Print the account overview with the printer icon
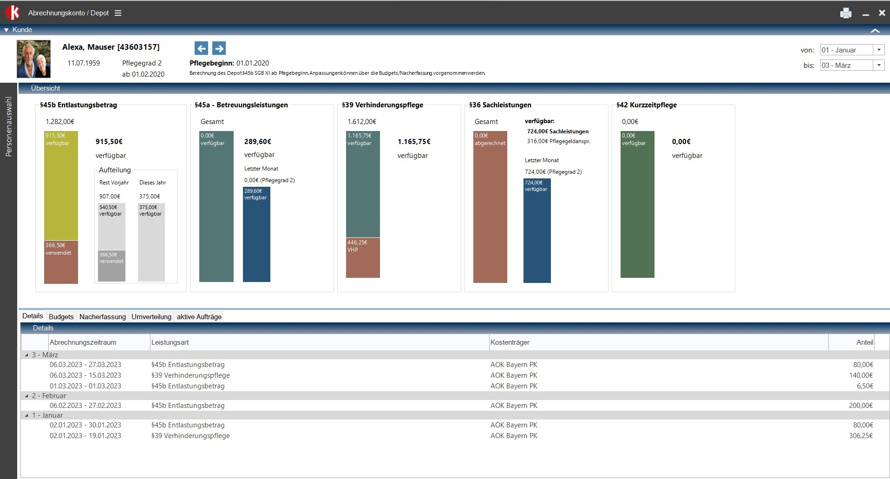Image resolution: width=890 pixels, height=479 pixels. [845, 13]
